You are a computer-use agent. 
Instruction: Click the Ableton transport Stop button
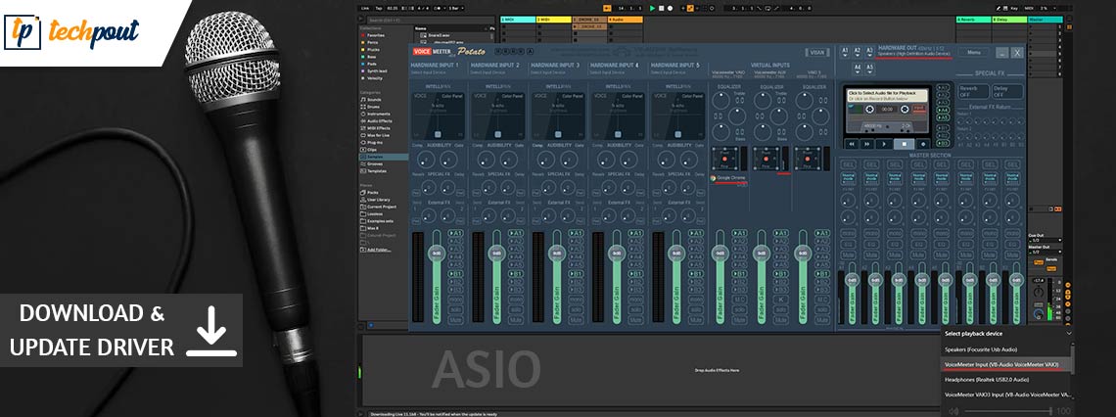click(661, 8)
